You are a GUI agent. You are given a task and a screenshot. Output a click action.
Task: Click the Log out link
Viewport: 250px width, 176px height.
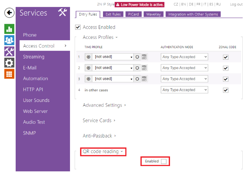coord(236,5)
